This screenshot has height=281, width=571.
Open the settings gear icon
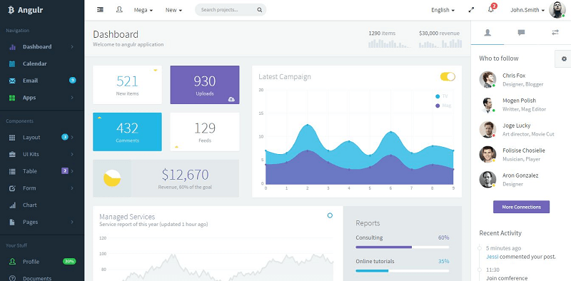click(x=564, y=58)
